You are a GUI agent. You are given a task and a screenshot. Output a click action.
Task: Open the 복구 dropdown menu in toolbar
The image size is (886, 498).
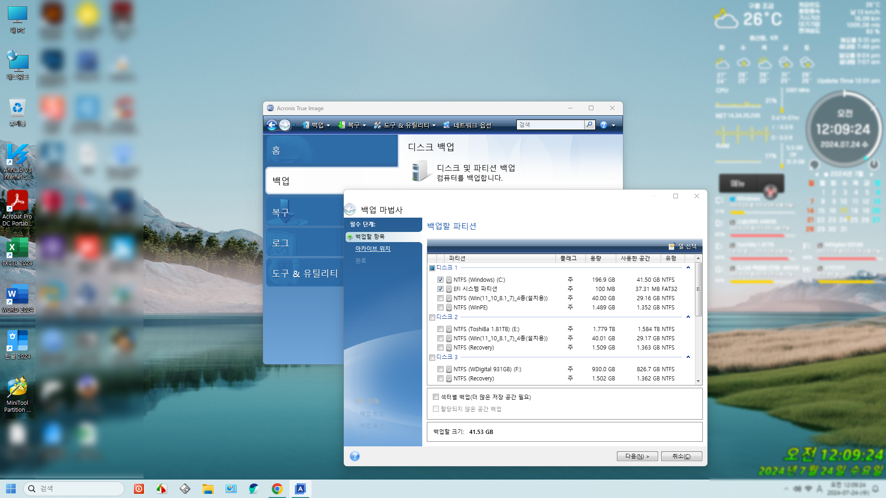(352, 125)
